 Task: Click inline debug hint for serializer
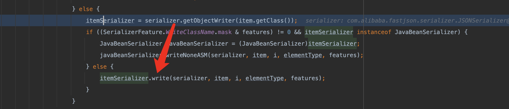tap(407, 20)
